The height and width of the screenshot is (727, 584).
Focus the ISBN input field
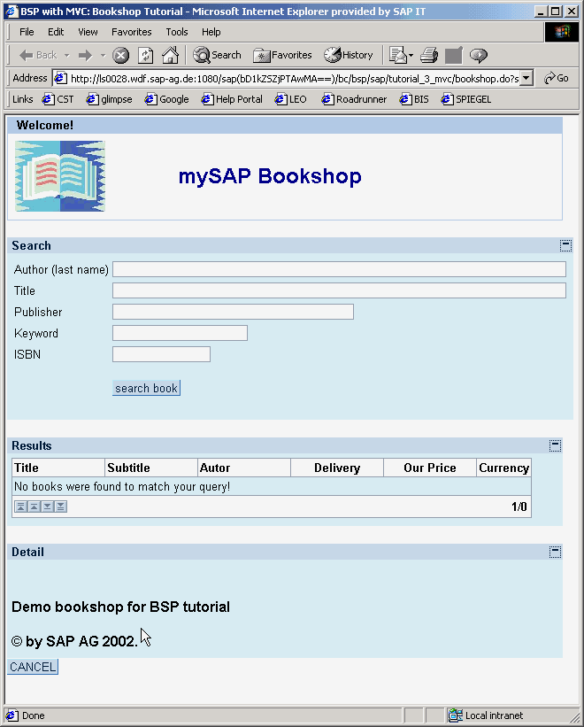(161, 354)
